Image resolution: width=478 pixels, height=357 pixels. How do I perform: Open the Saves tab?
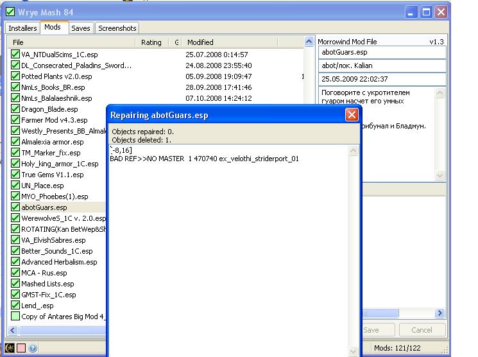click(x=81, y=28)
